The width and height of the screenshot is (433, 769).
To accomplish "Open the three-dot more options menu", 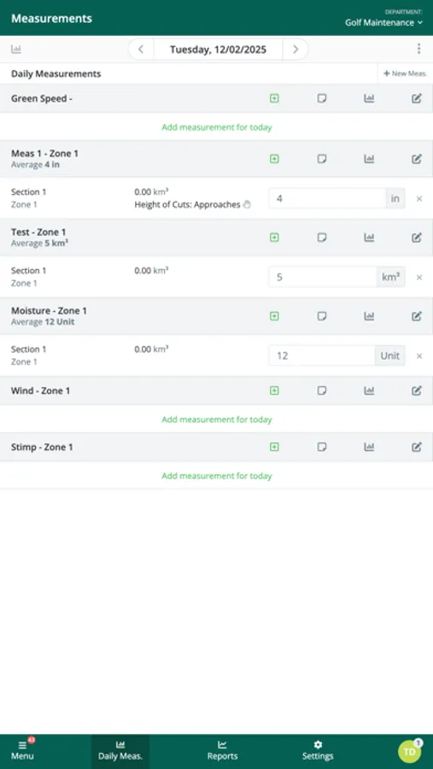I will click(x=418, y=49).
